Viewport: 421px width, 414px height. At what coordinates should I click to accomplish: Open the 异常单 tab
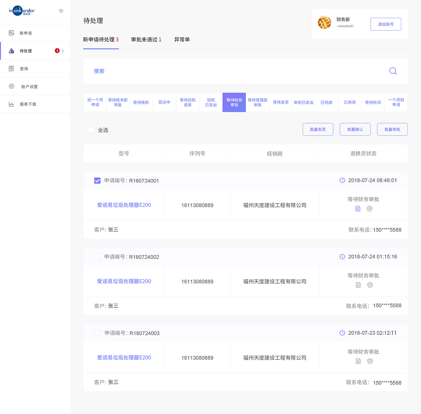[182, 39]
